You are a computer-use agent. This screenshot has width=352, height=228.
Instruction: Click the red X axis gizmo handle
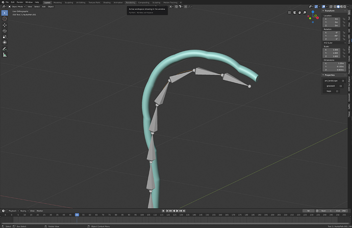[x=318, y=18]
